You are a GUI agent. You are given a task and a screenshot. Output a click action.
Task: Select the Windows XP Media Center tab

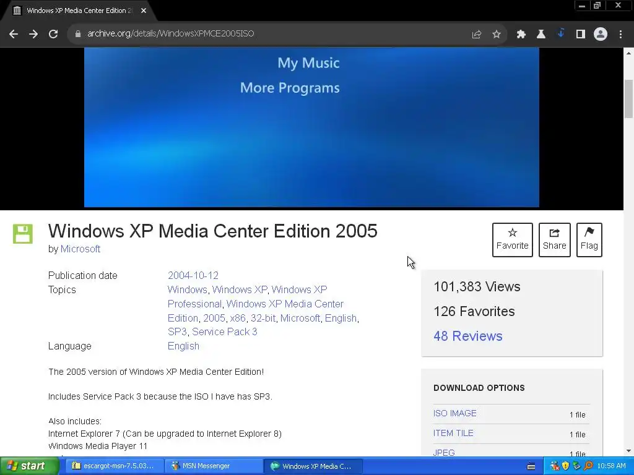[79, 11]
